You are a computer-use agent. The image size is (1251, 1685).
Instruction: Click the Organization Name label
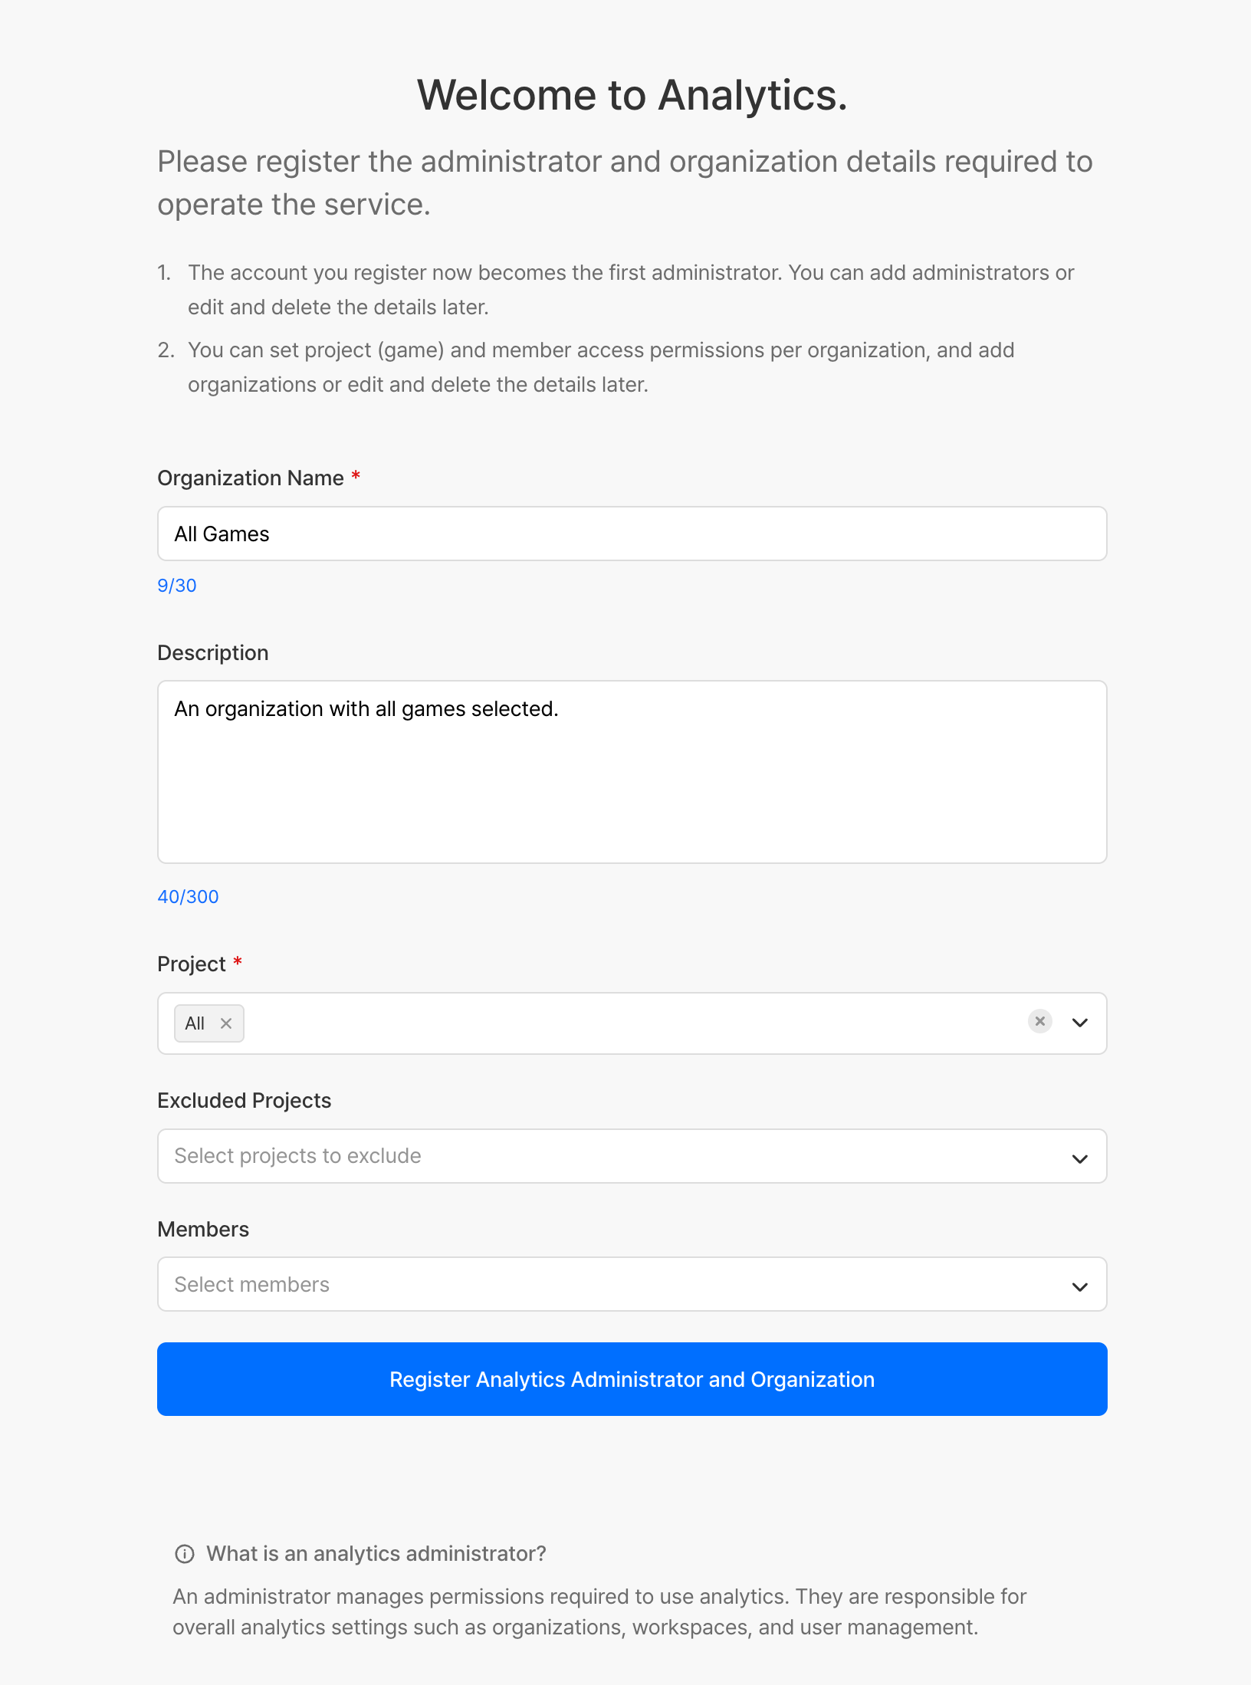(251, 478)
